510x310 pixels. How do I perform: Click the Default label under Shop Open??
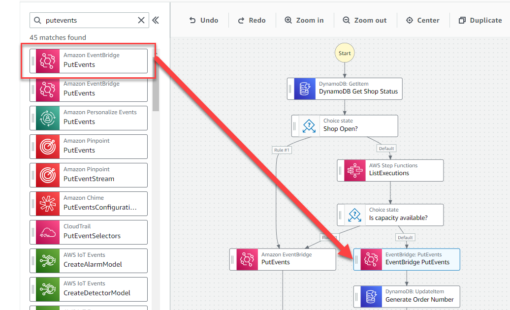386,149
